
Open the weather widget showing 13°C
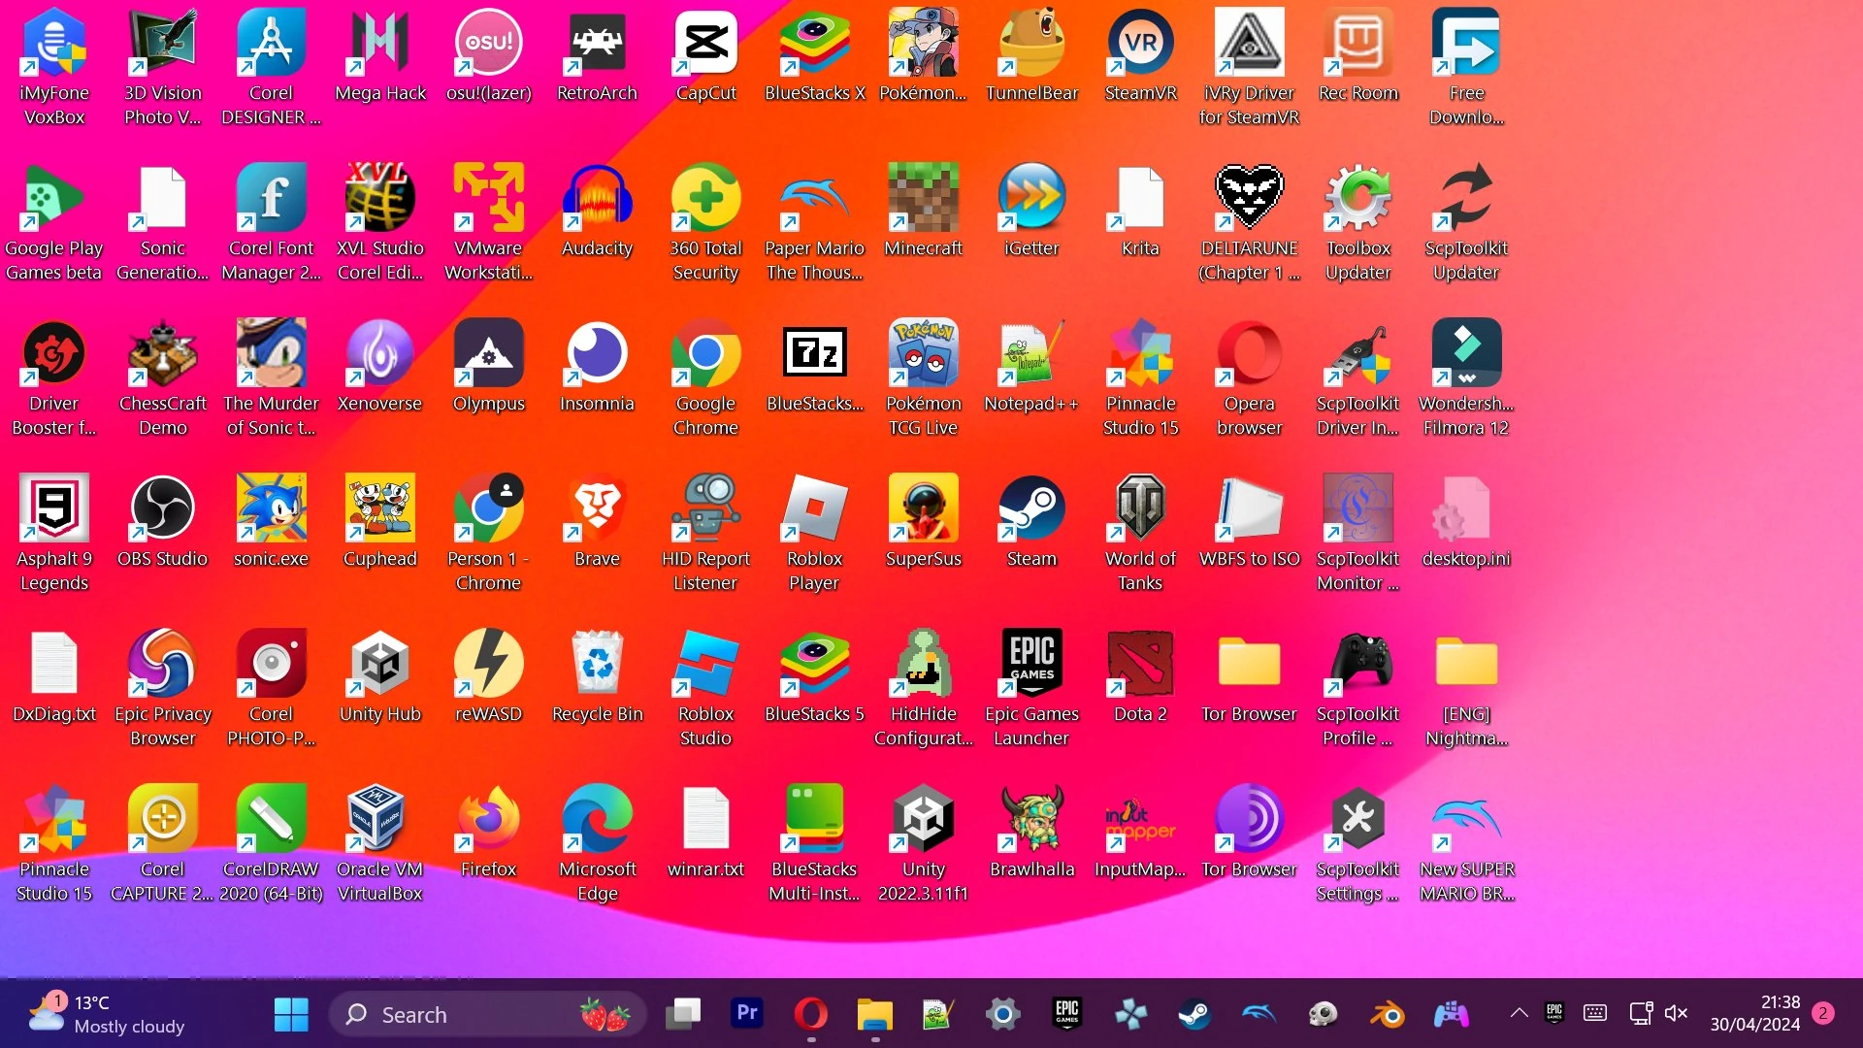(x=107, y=1014)
